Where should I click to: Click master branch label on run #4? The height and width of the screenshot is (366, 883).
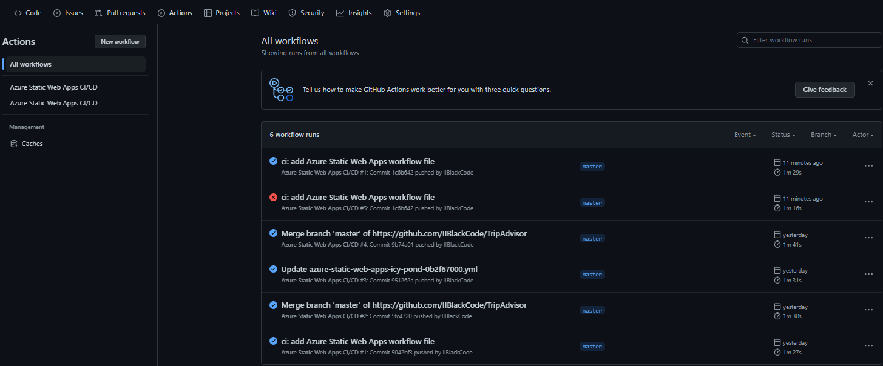click(x=592, y=239)
